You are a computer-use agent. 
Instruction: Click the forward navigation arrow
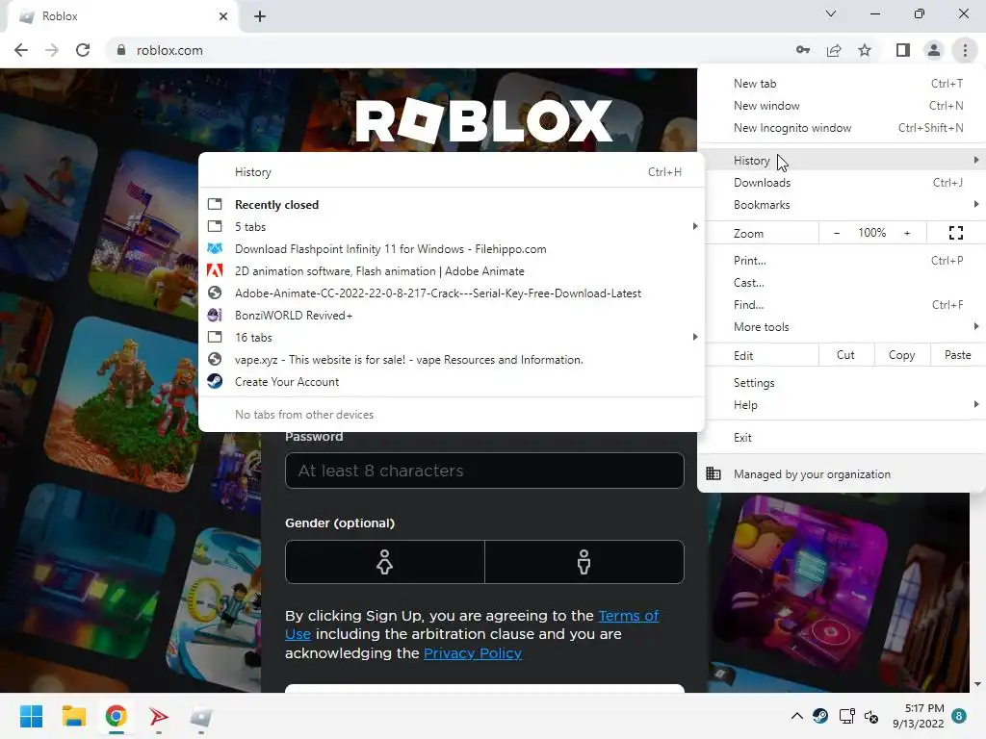point(52,50)
